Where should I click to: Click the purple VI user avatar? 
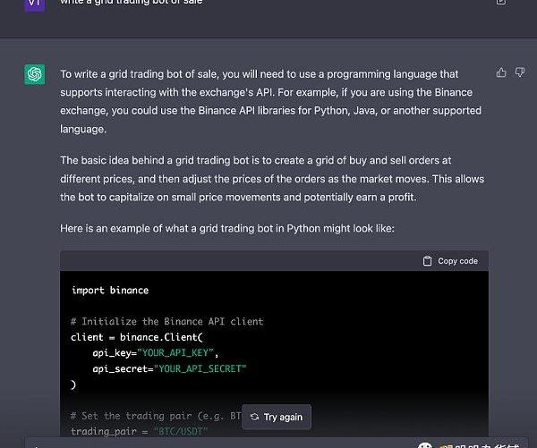35,4
